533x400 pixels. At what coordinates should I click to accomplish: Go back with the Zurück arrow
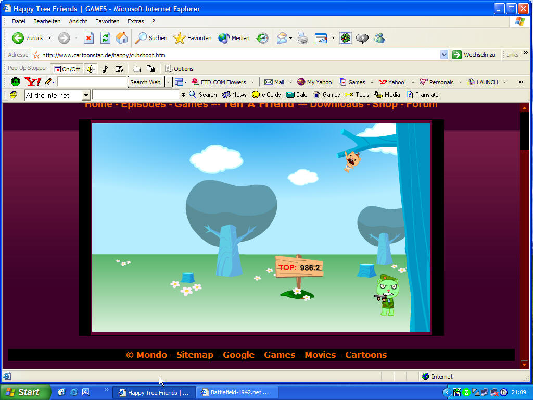[28, 38]
